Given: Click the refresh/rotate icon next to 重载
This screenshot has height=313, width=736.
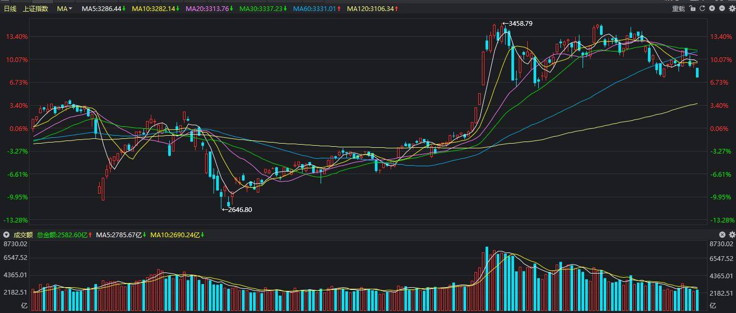Looking at the screenshot, I should 702,8.
